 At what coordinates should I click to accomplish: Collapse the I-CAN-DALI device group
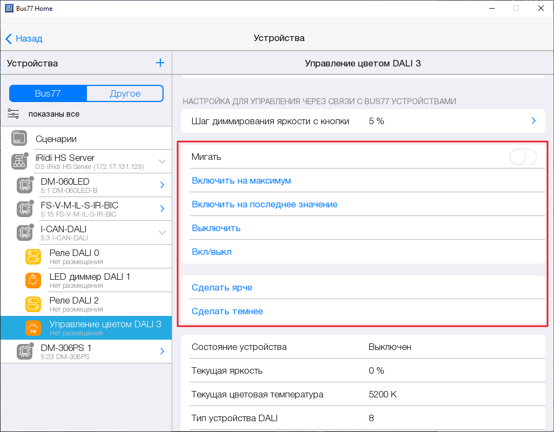162,233
